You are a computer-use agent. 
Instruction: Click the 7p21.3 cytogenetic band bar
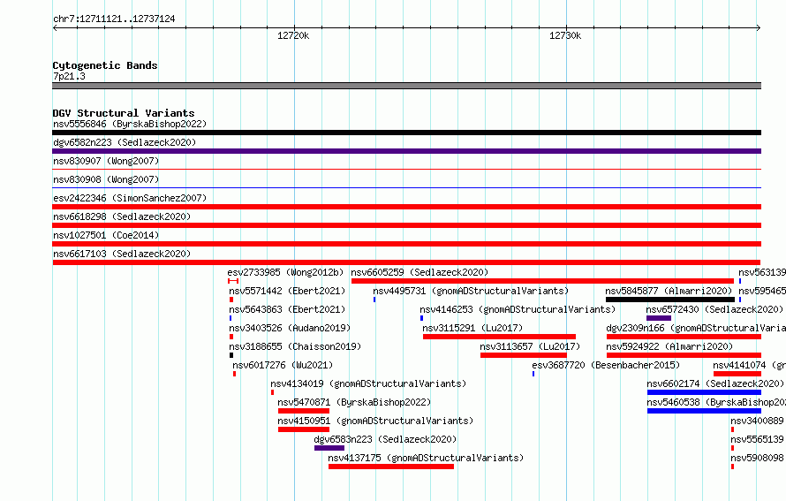(406, 86)
